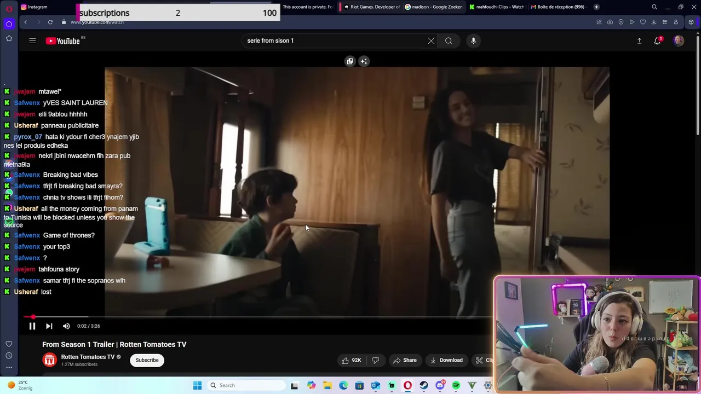Switch to the Boîte de réception Gmail tab

tap(558, 7)
